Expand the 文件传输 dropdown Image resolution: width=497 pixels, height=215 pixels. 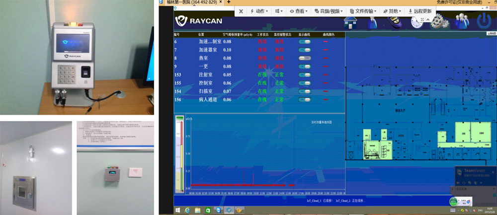[x=362, y=10]
